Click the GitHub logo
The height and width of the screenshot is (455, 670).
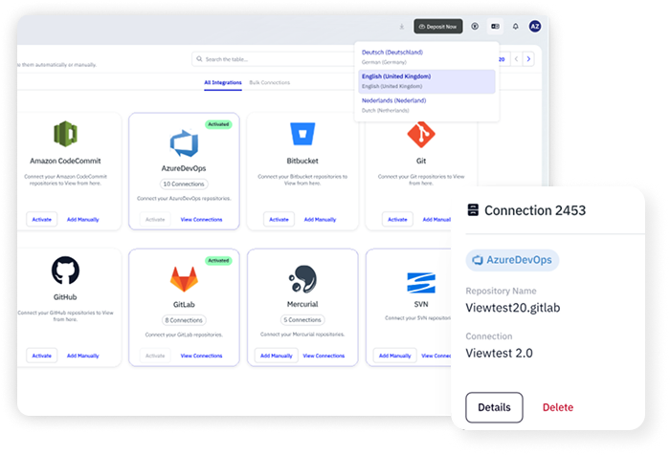(x=65, y=271)
